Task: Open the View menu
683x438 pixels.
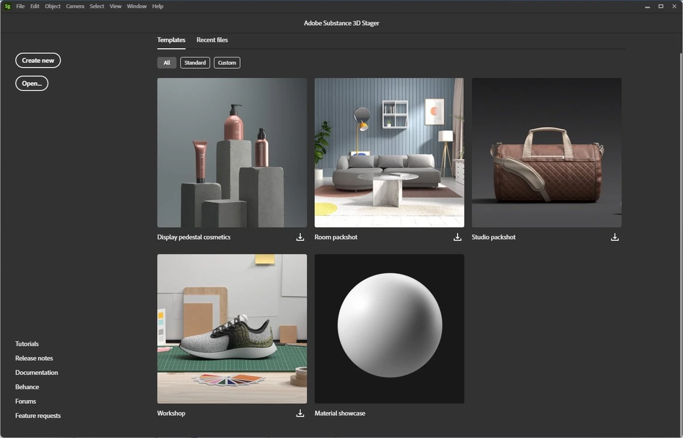Action: (x=116, y=6)
